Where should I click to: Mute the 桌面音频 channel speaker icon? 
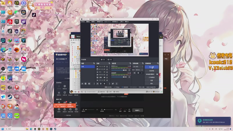(x=126, y=77)
